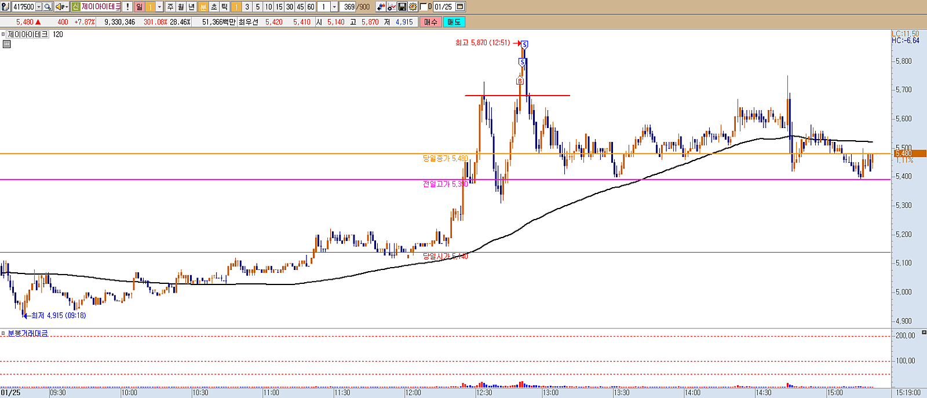The height and width of the screenshot is (398, 927).
Task: Click the 당일시가 line label
Action: (446, 256)
